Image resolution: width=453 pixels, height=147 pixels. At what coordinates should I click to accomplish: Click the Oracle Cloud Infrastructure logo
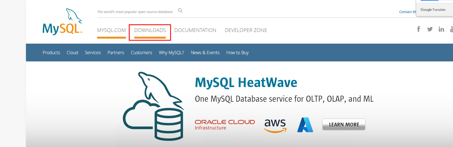(x=225, y=125)
